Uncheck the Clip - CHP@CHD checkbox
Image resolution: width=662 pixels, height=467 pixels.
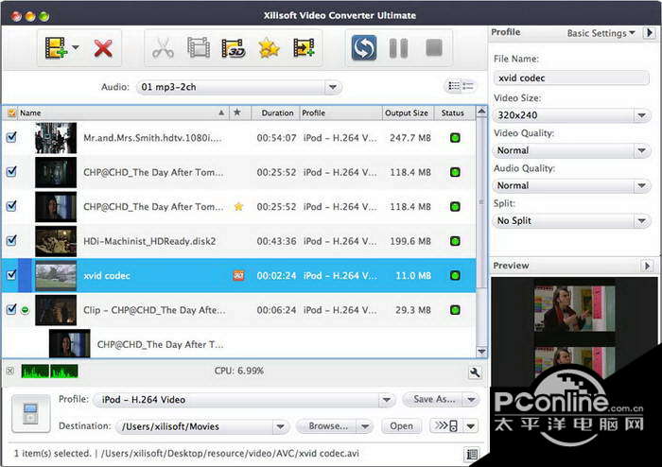(11, 310)
